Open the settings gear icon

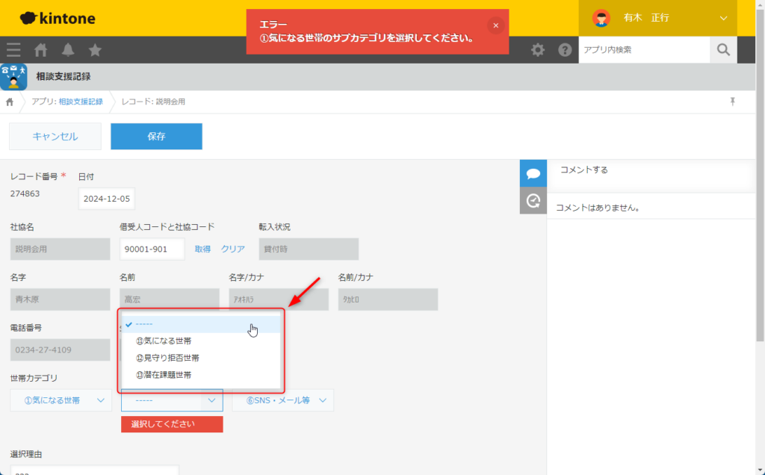(537, 50)
